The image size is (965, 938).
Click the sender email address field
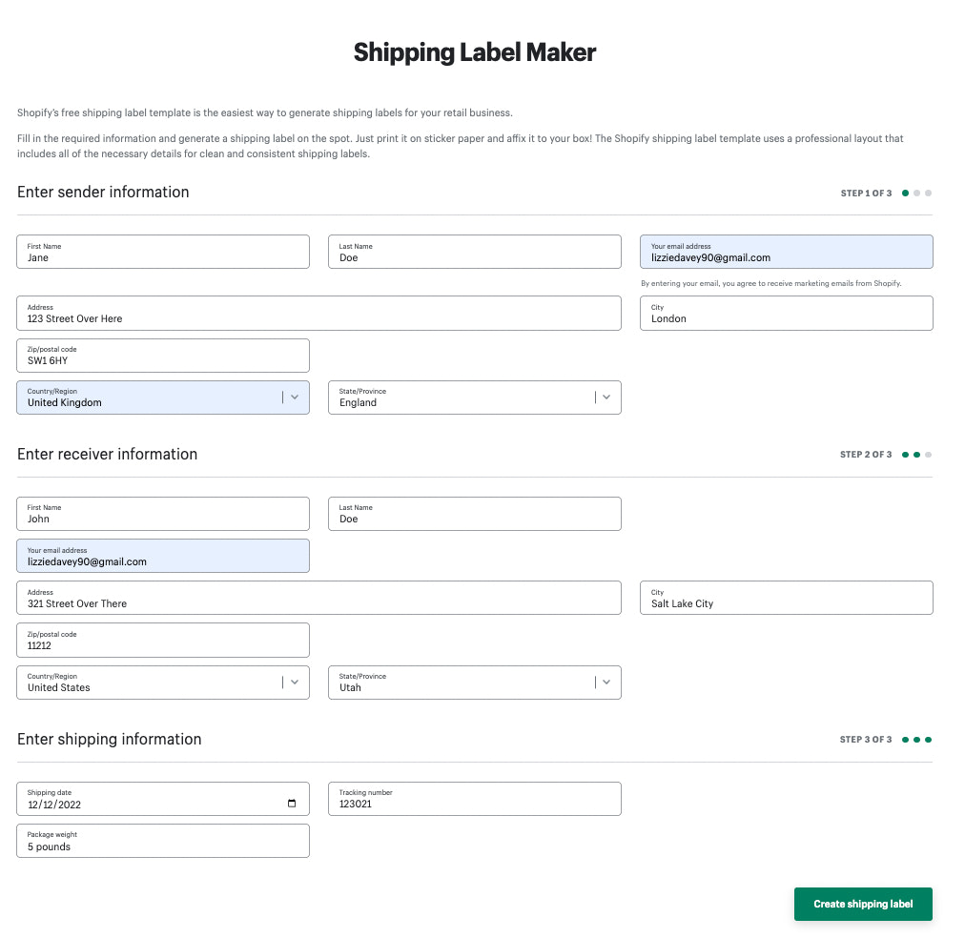pos(786,252)
